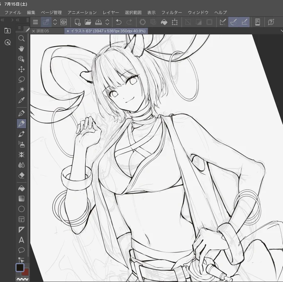Image resolution: width=283 pixels, height=282 pixels.
Task: Open the material download folder icon
Action: pyautogui.click(x=7, y=31)
